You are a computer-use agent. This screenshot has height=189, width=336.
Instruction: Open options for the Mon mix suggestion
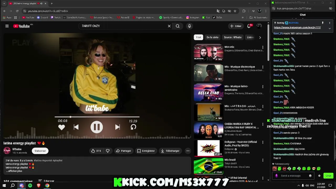click(263, 47)
